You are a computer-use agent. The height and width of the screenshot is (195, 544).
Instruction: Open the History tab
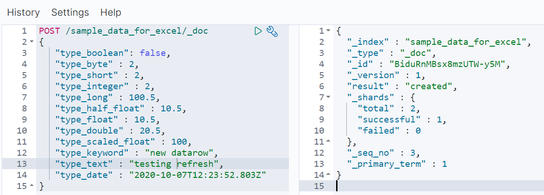tap(24, 13)
